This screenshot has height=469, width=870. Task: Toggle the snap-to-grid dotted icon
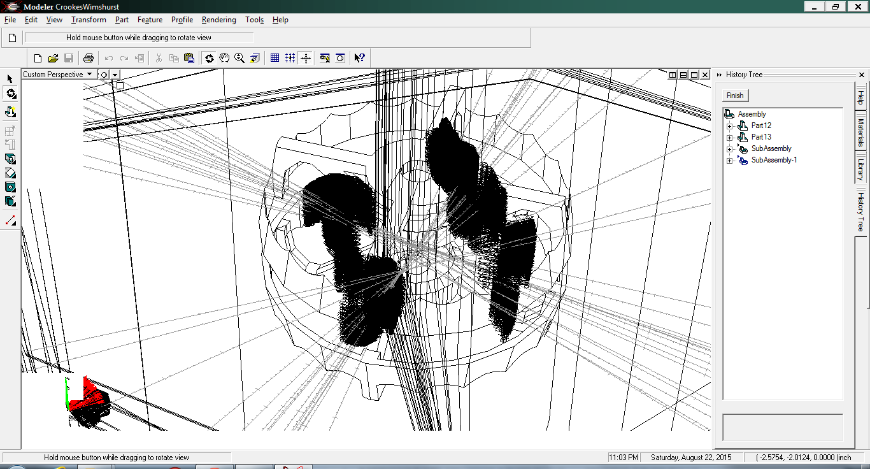coord(290,58)
